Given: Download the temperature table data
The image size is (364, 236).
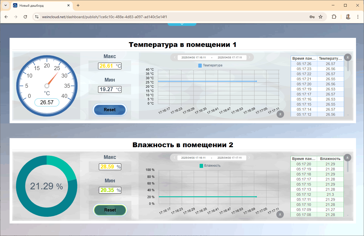Looking at the screenshot, I should click(x=348, y=57).
